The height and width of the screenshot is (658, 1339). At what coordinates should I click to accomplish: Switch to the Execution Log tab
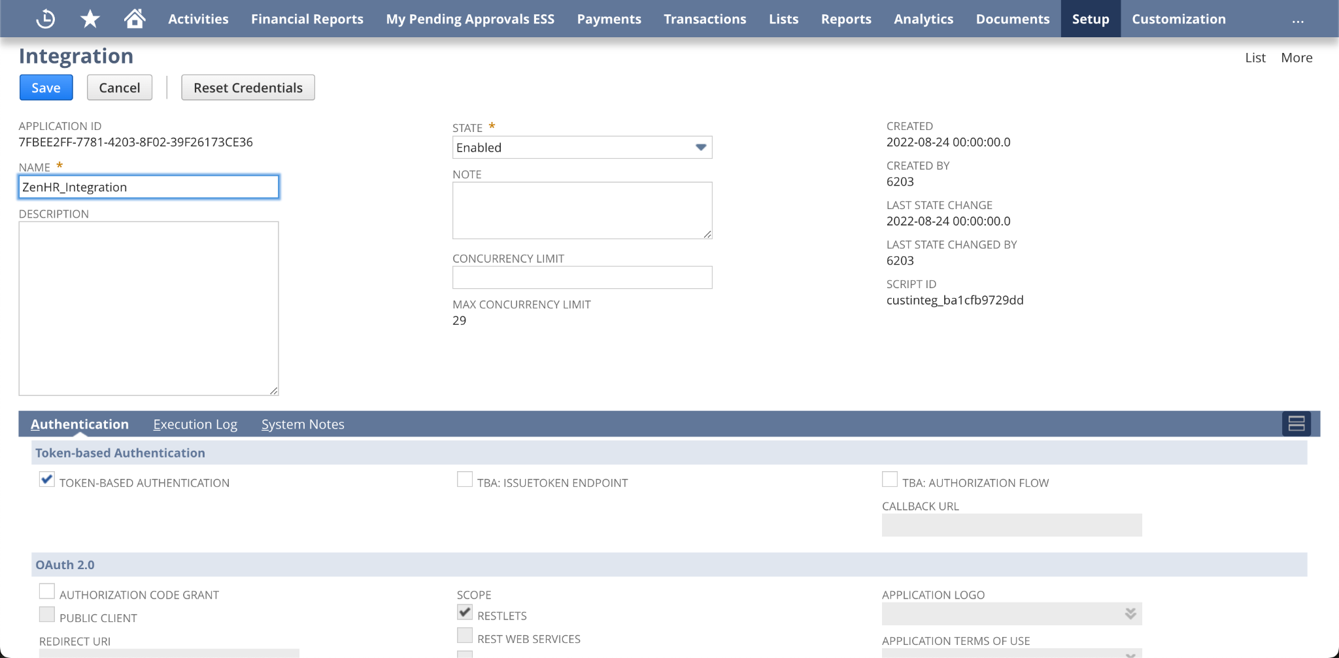tap(195, 423)
